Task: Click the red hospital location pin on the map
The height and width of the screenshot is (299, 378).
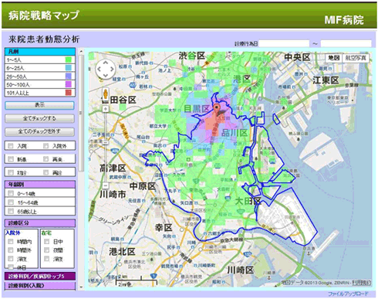Action: [x=218, y=110]
